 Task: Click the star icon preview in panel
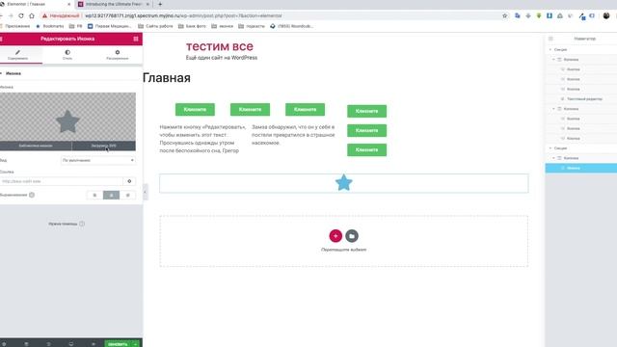click(67, 121)
